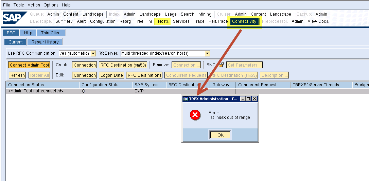Open Landscape Services view
This screenshot has width=369, height=181.
pyautogui.click(x=181, y=21)
